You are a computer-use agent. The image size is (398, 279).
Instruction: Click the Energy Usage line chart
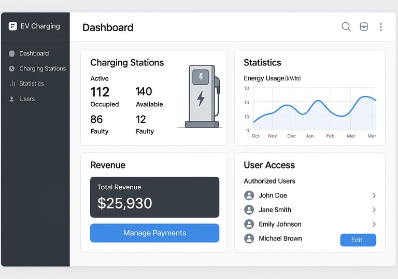pos(314,109)
